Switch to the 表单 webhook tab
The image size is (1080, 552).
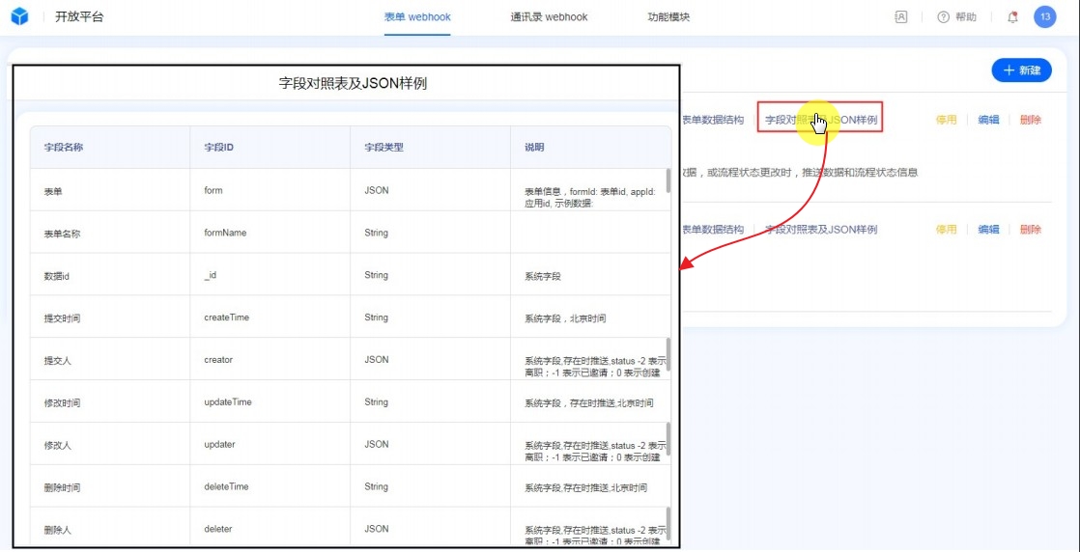pos(417,16)
